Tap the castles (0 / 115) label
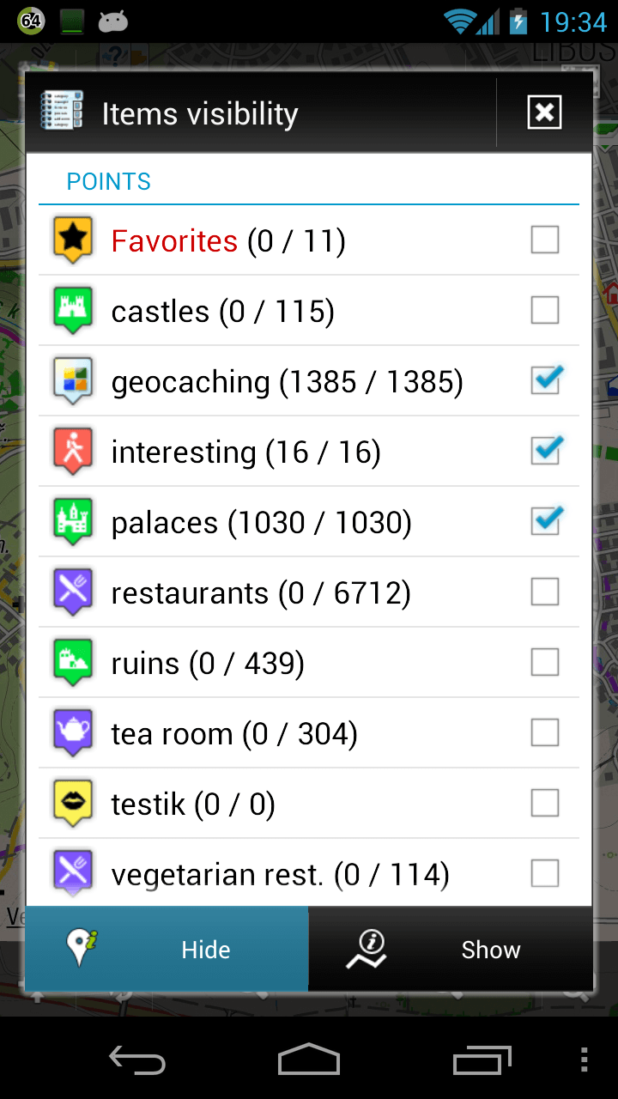The width and height of the screenshot is (618, 1099). 222,311
